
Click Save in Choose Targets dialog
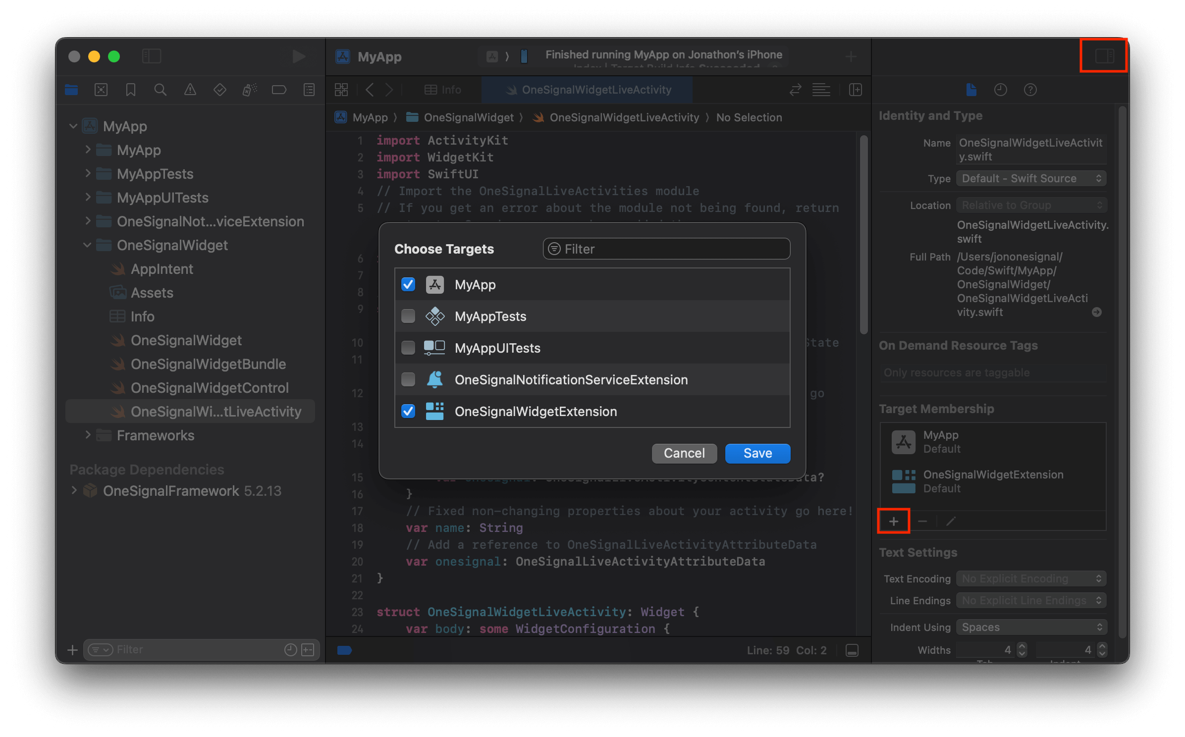757,453
